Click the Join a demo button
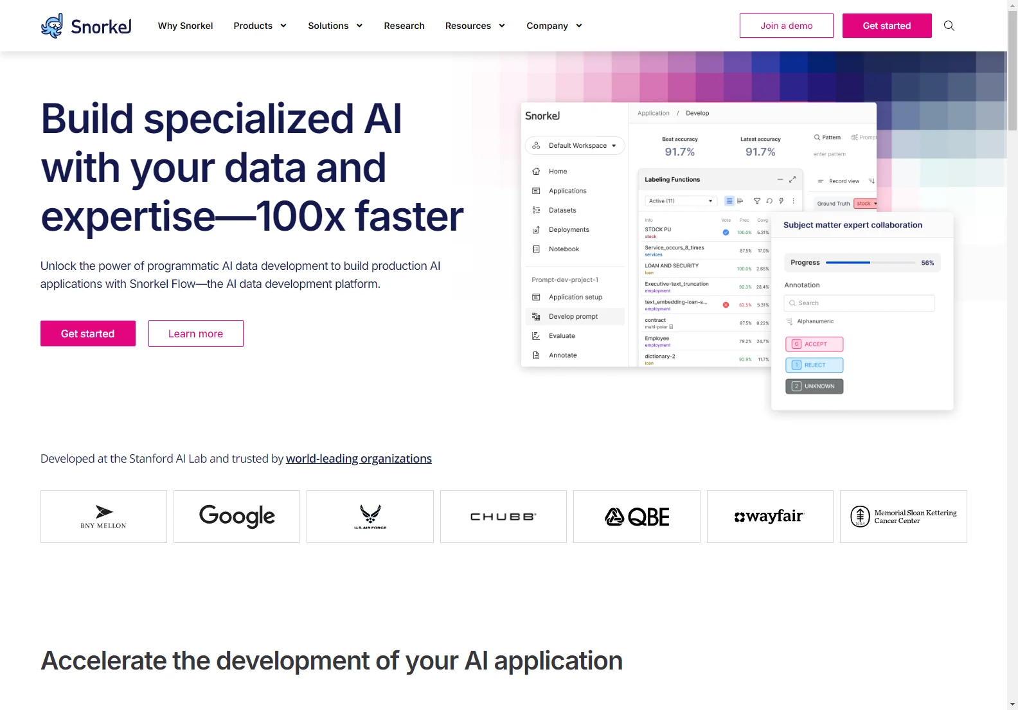 [x=786, y=26]
